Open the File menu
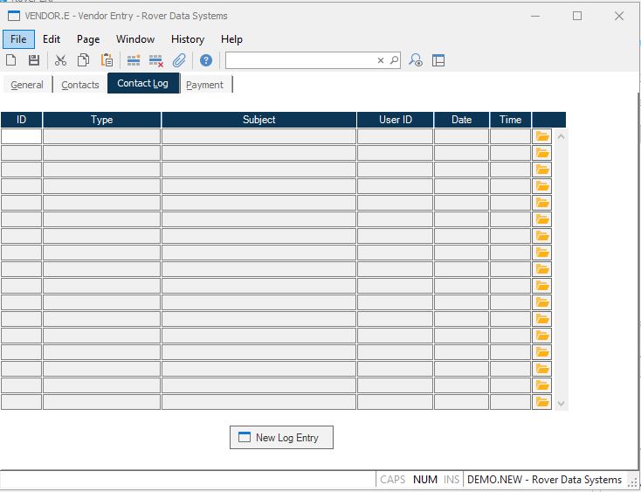This screenshot has width=641, height=492. coord(18,39)
